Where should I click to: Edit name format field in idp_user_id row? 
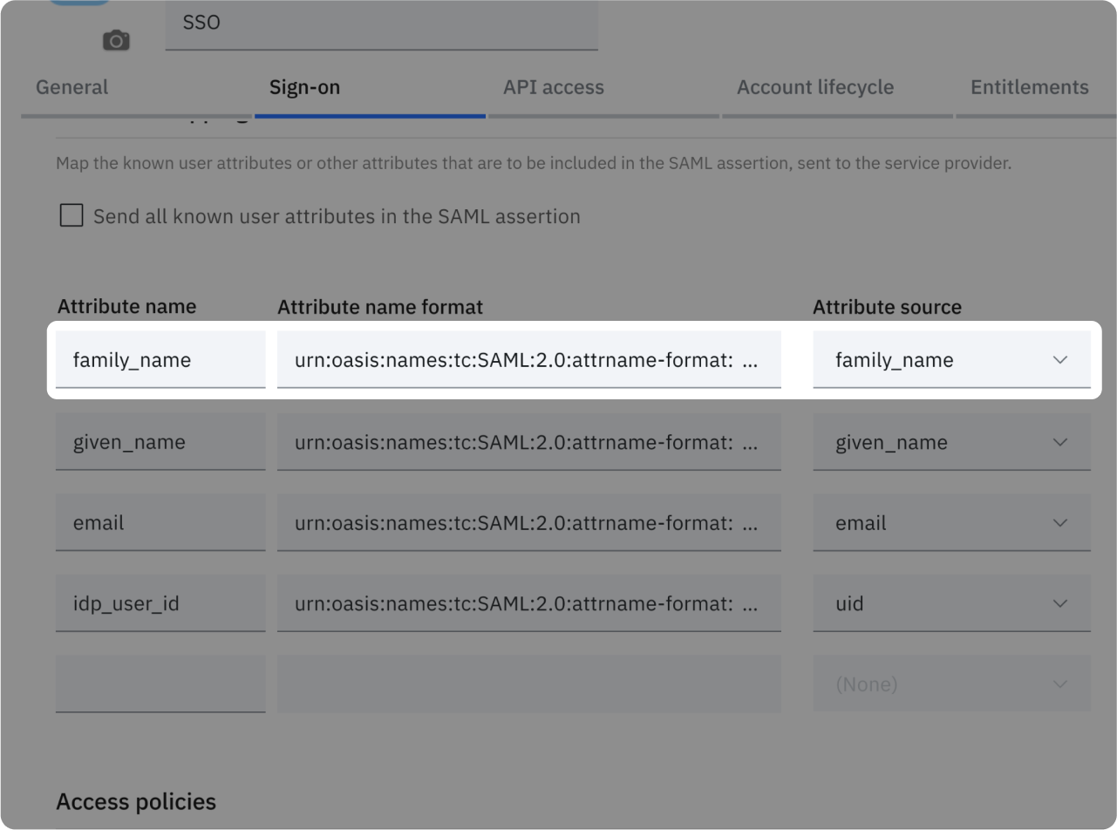click(529, 602)
